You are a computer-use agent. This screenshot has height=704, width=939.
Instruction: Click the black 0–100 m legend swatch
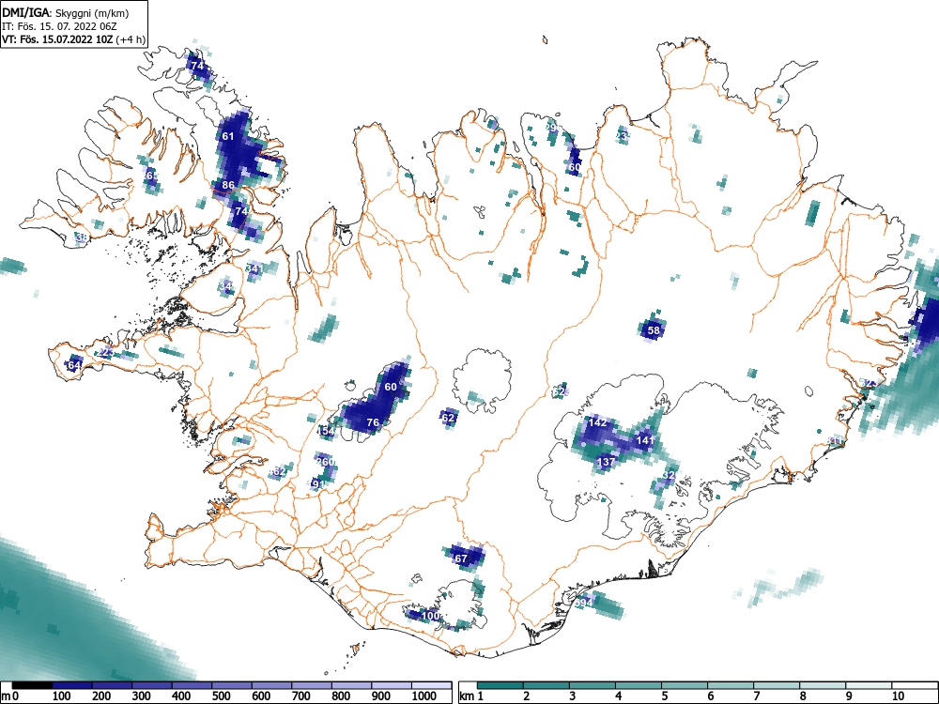pyautogui.click(x=32, y=685)
